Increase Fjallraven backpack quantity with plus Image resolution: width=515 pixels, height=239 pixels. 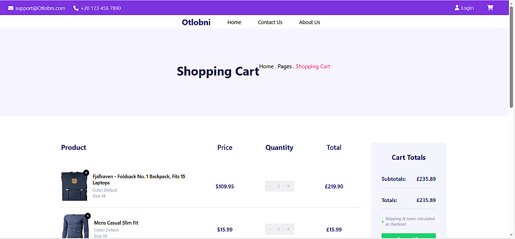tap(288, 186)
